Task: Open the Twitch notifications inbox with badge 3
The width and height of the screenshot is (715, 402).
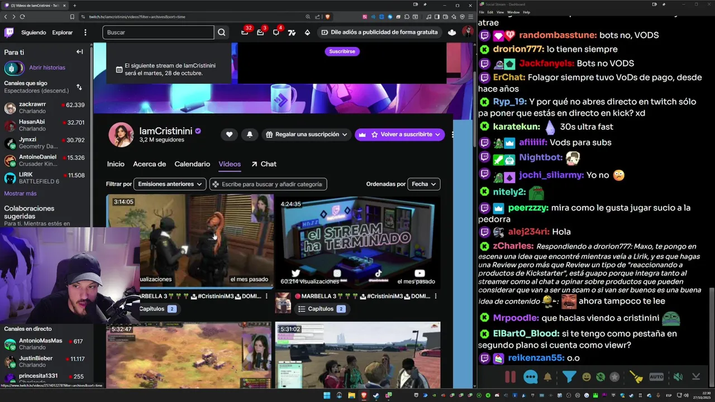Action: click(x=260, y=32)
